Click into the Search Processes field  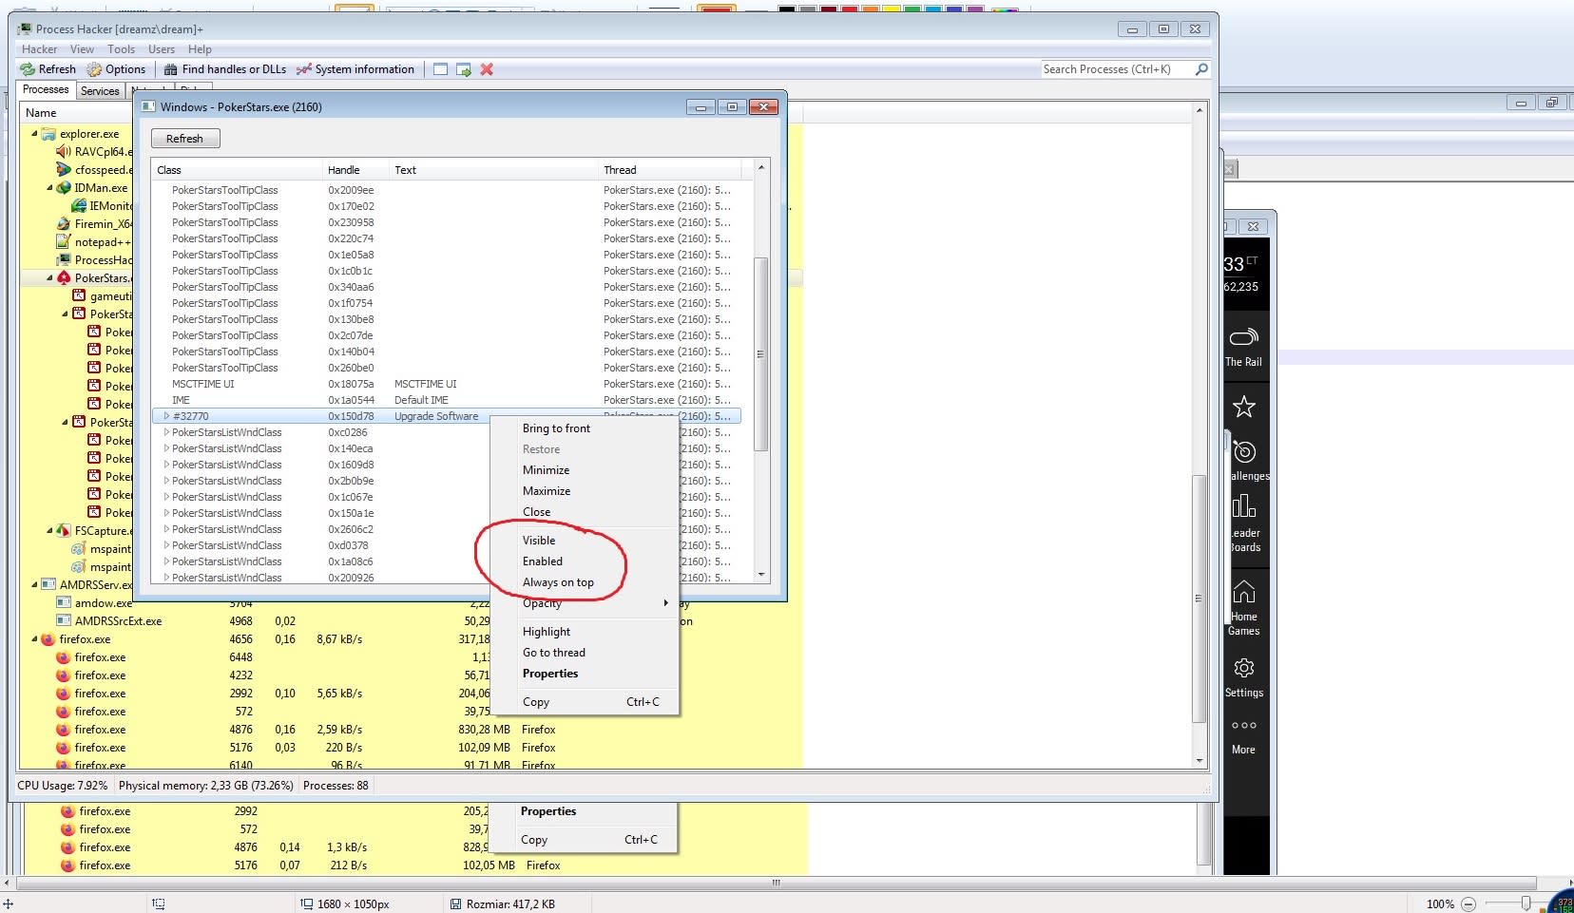pos(1116,69)
